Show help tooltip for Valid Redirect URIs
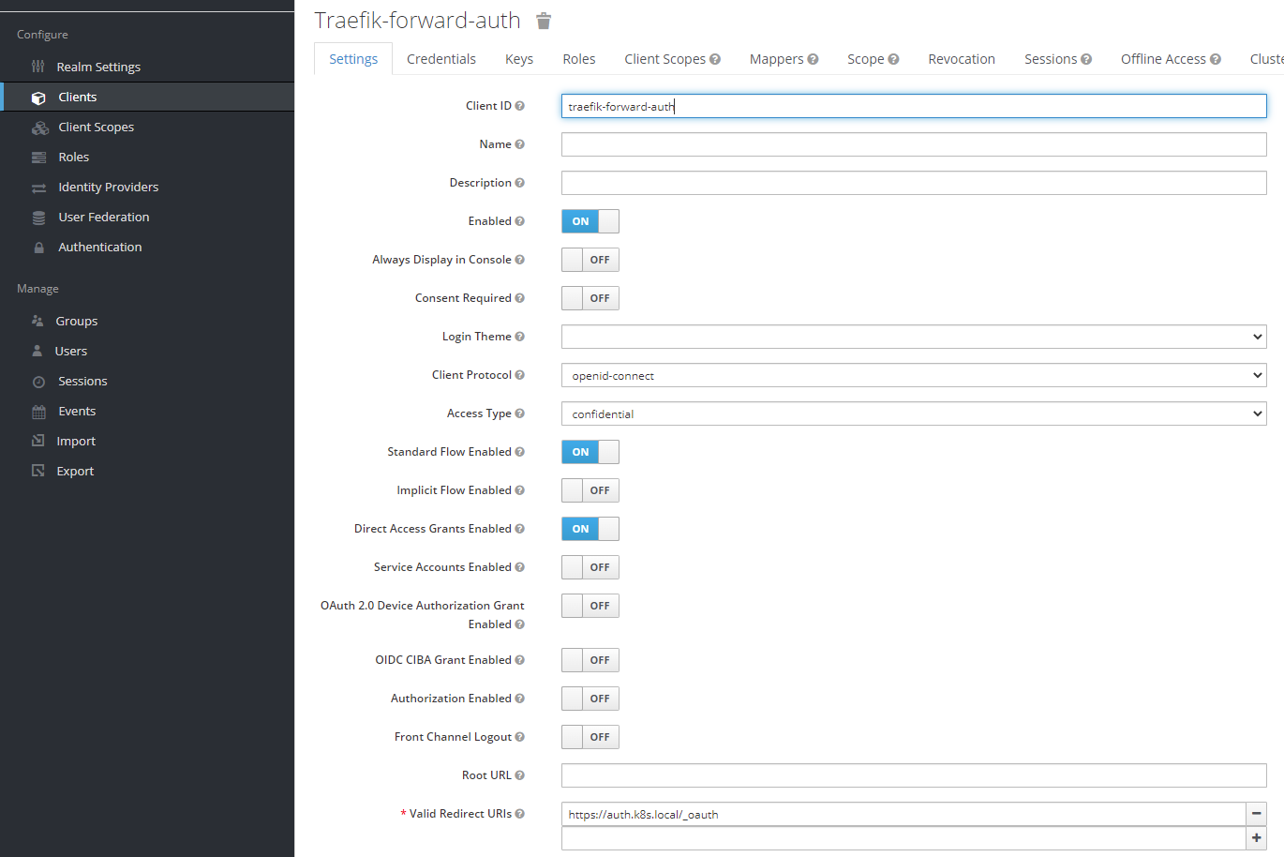 pos(519,814)
